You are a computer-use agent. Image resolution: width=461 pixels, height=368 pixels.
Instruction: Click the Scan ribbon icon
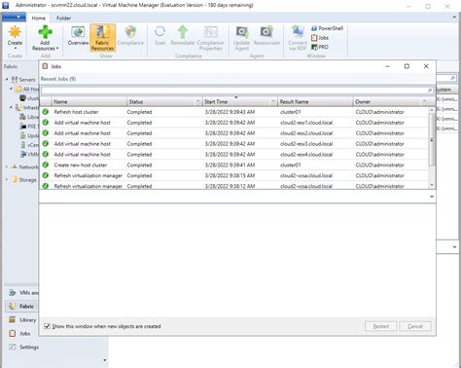coord(160,36)
